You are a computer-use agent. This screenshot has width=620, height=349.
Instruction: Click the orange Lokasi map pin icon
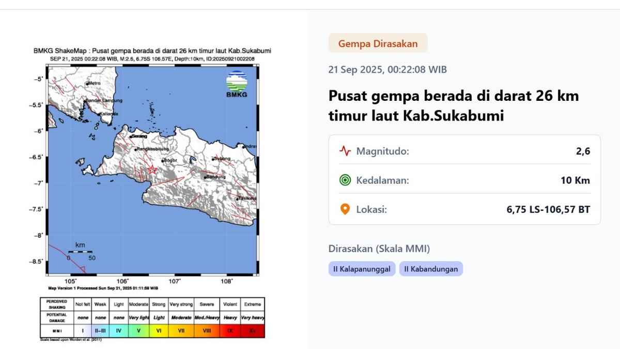pyautogui.click(x=345, y=209)
